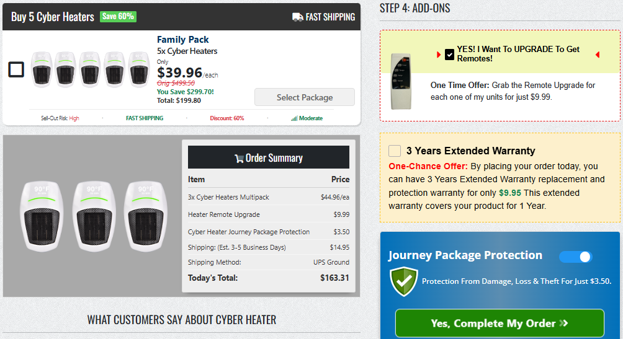Click the remote control product image
Viewport: 623px width, 339px height.
tap(401, 81)
